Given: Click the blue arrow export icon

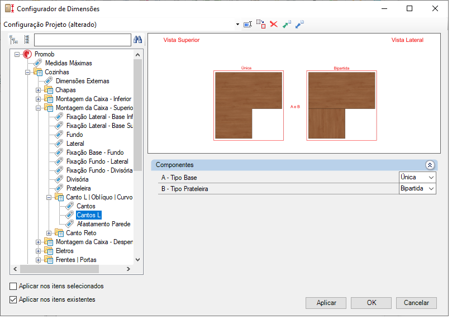Looking at the screenshot, I should (299, 25).
